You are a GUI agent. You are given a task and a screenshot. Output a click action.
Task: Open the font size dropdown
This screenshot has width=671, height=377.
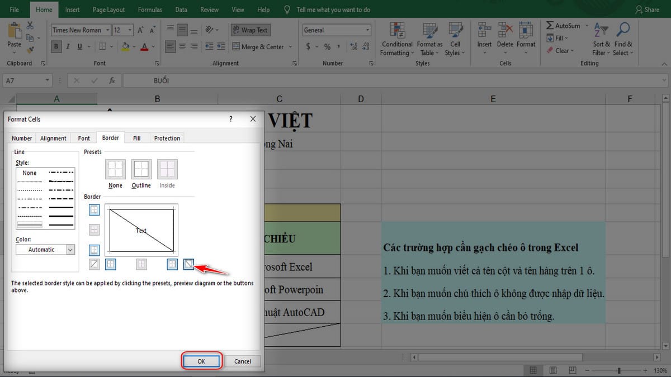pos(130,30)
